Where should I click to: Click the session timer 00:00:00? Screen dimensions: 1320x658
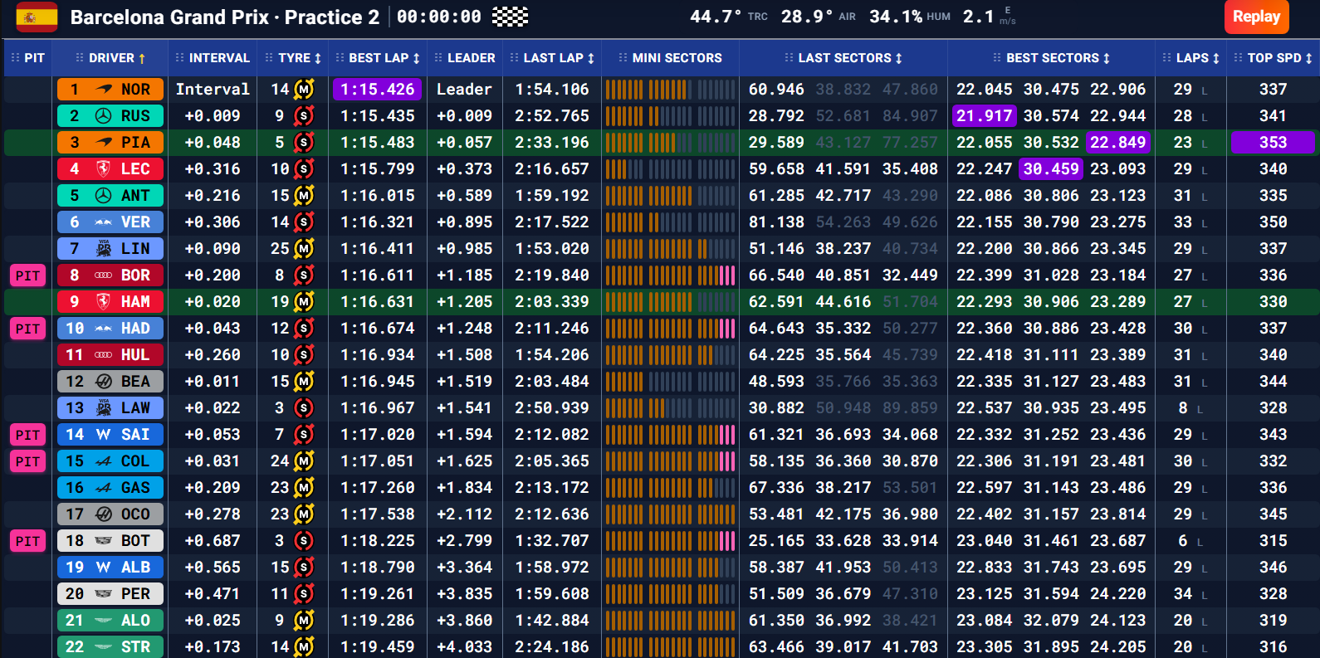pyautogui.click(x=439, y=17)
